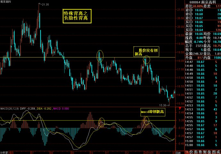Select the 15:00 10.66 tick with volume 1

[x=201, y=141]
